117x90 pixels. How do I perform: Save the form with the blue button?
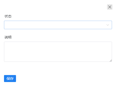click(10, 79)
